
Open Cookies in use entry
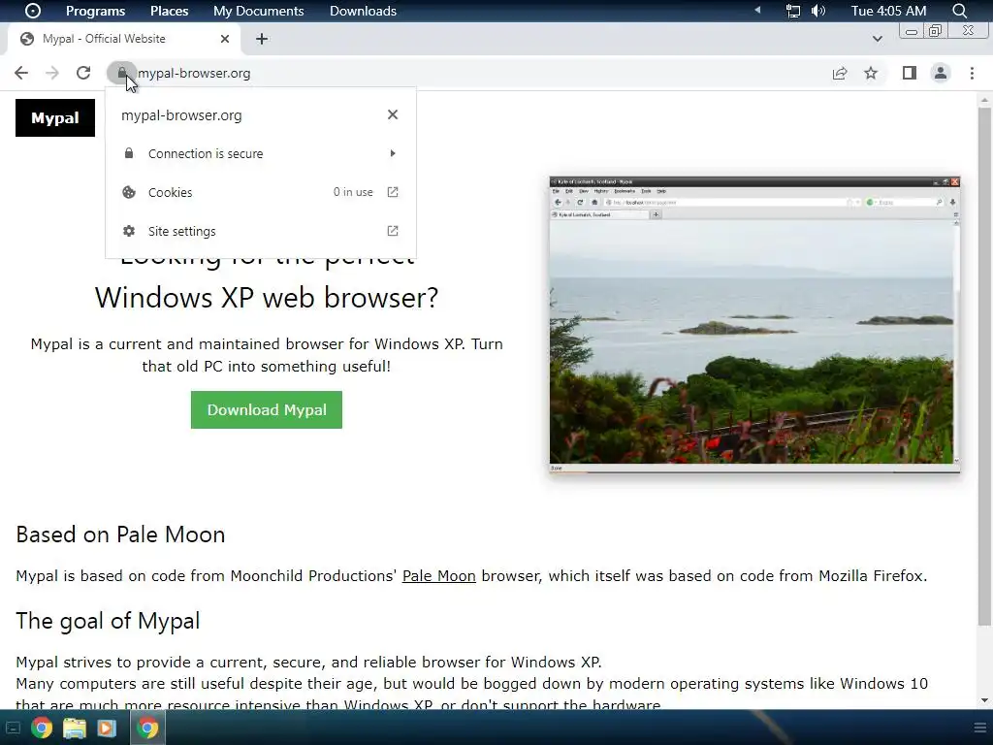click(x=261, y=192)
